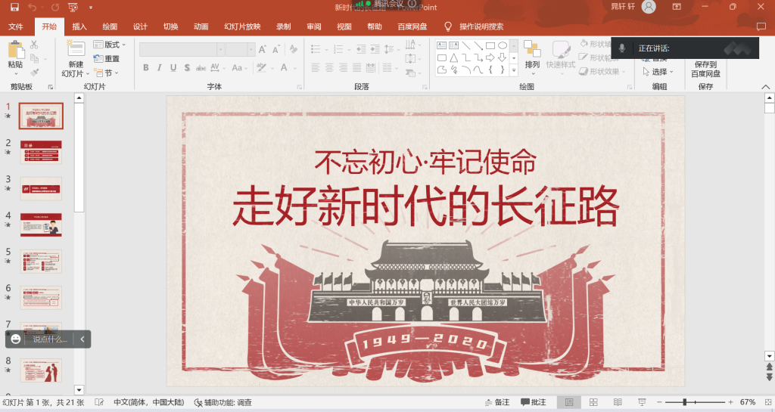Click the Paste (粘贴) clipboard icon

click(16, 50)
